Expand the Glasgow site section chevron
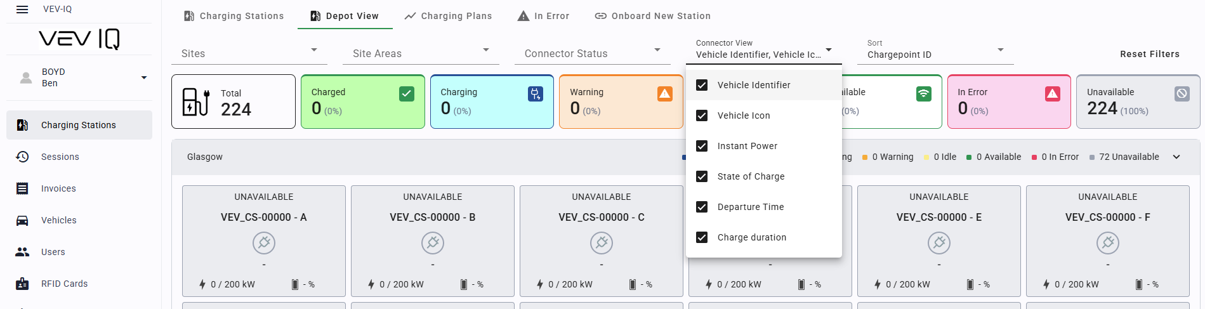Viewport: 1205px width, 309px height. (1176, 157)
